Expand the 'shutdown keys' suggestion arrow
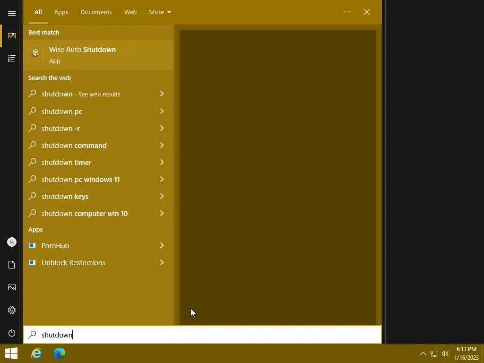The image size is (484, 363). pos(162,196)
